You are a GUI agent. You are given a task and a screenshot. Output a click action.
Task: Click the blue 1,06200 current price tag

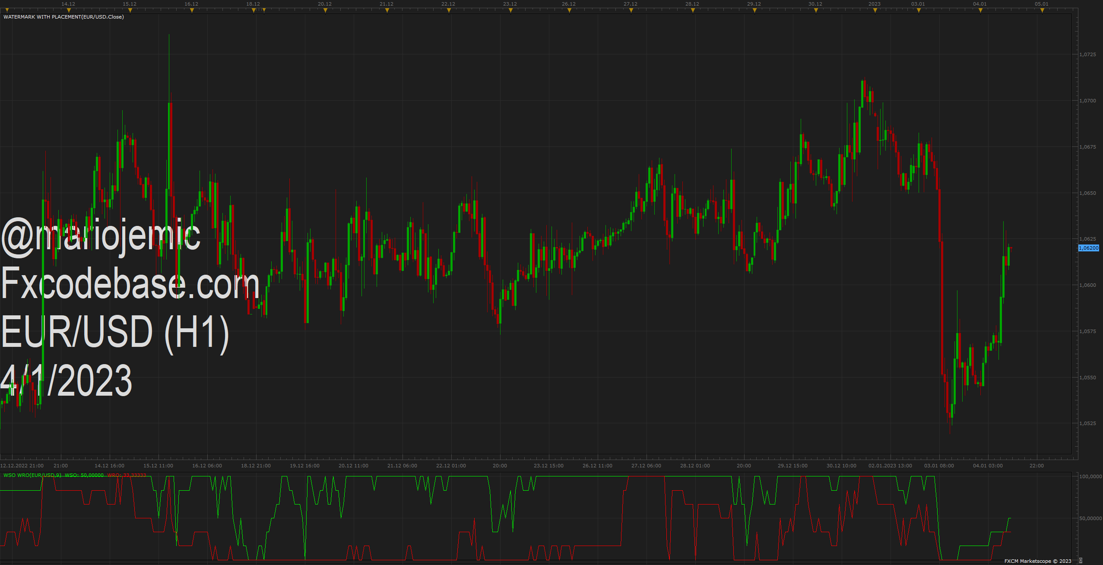(1088, 248)
